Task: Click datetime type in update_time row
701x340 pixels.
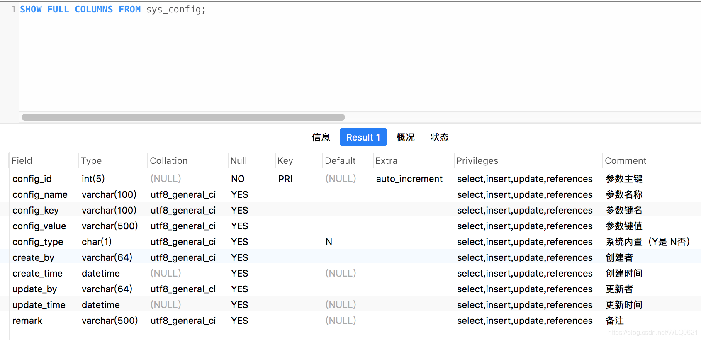Action: tap(101, 305)
